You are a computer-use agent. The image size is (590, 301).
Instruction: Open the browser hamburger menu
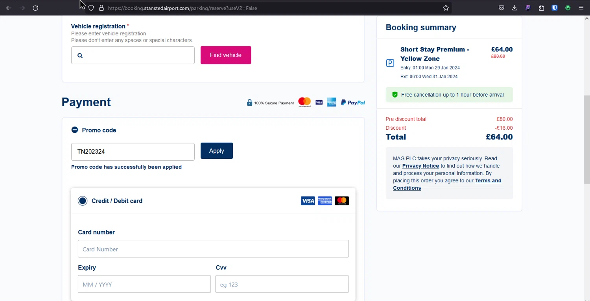(581, 8)
